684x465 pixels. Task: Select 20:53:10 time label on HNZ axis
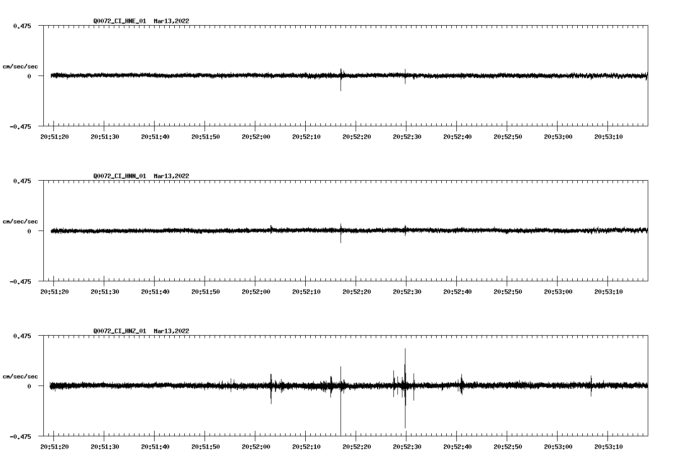[608, 447]
